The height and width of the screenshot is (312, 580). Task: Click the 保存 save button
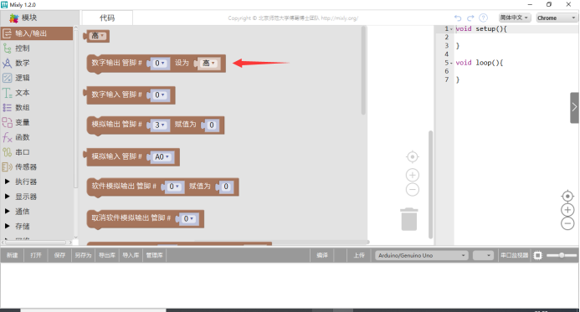point(59,255)
